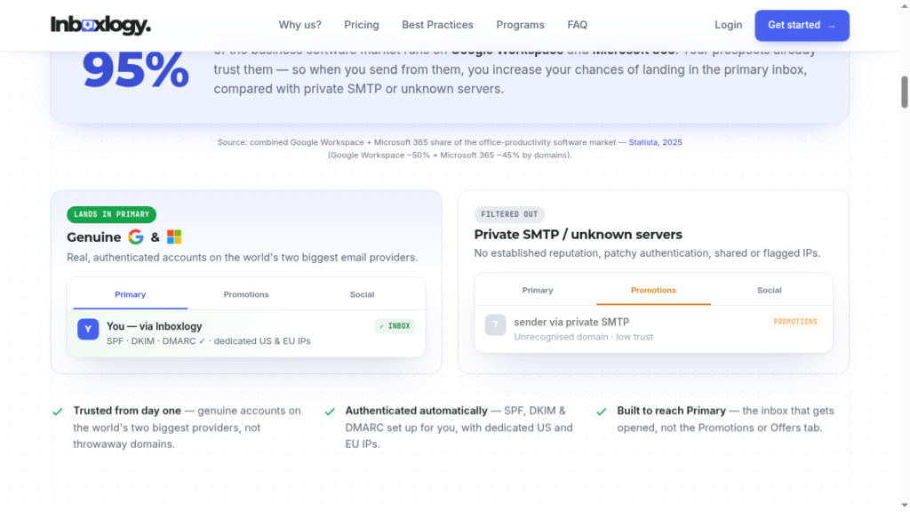This screenshot has width=910, height=512.
Task: Click the Trusted from day one text
Action: pyautogui.click(x=127, y=411)
